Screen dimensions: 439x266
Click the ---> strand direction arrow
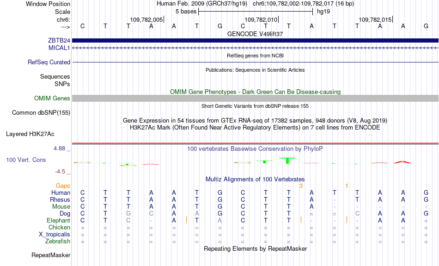[66, 27]
